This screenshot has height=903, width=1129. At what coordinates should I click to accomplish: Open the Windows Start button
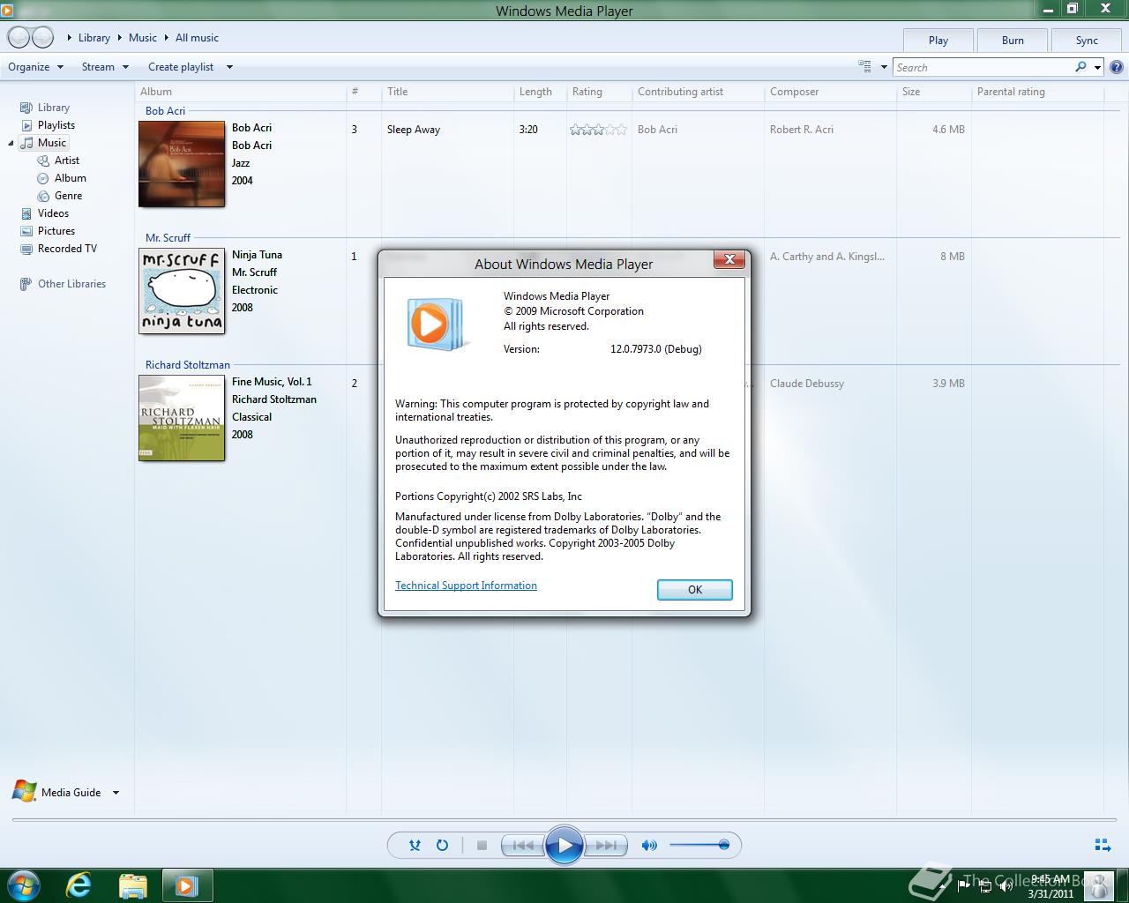pyautogui.click(x=23, y=884)
